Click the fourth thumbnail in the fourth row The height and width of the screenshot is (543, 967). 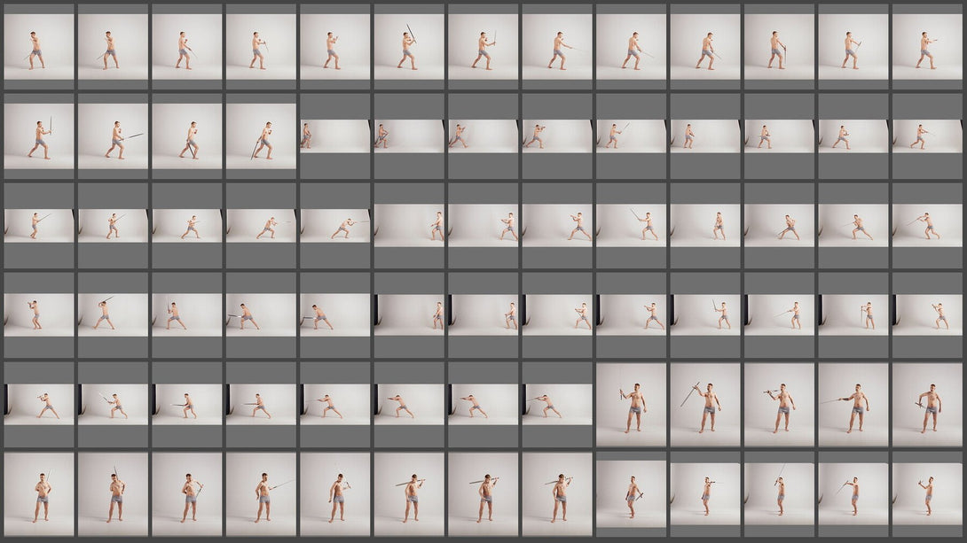tap(261, 314)
